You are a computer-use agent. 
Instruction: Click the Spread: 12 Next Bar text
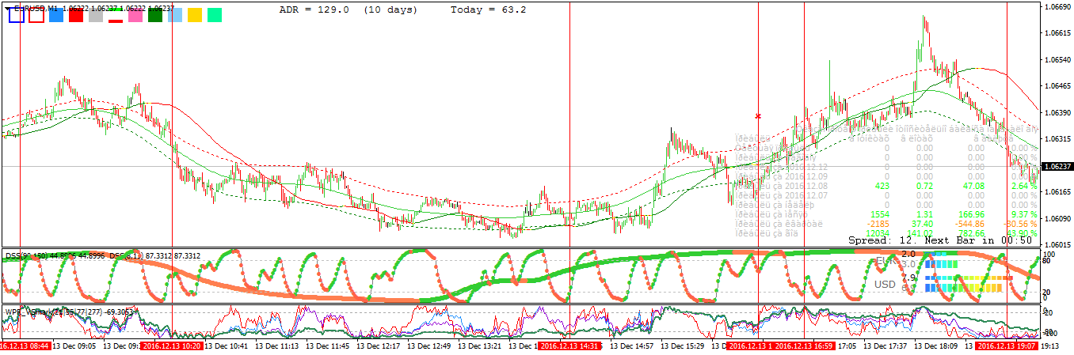(940, 240)
